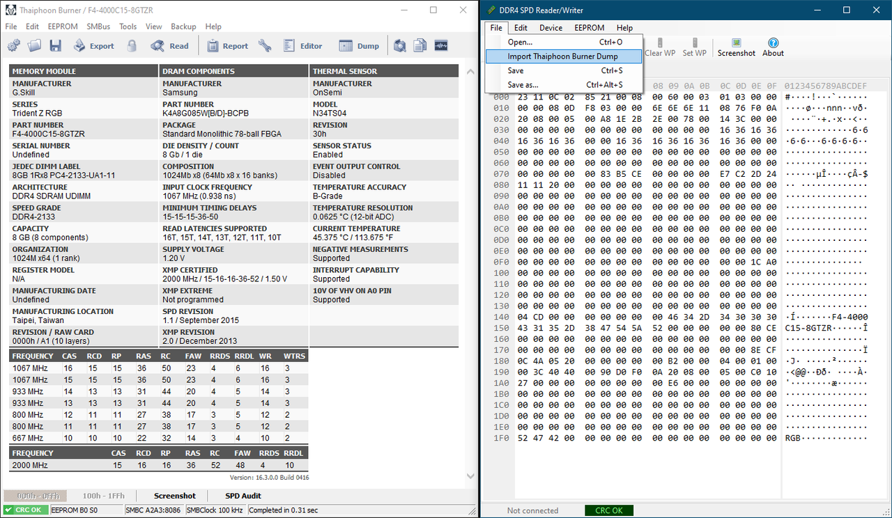Switch to 100h - 1FFh page tab

tap(103, 496)
